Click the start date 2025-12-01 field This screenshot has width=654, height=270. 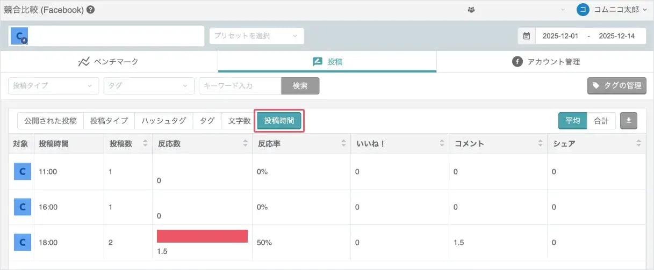560,36
